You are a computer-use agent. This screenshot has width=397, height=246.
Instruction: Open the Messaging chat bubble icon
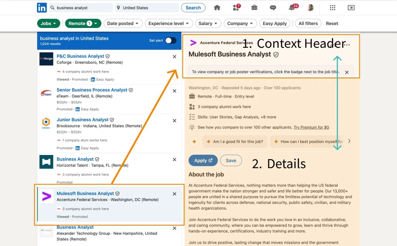click(x=273, y=8)
